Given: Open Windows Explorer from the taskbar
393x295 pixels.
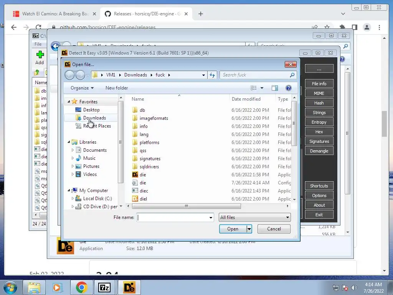Looking at the screenshot, I should pyautogui.click(x=34, y=287).
